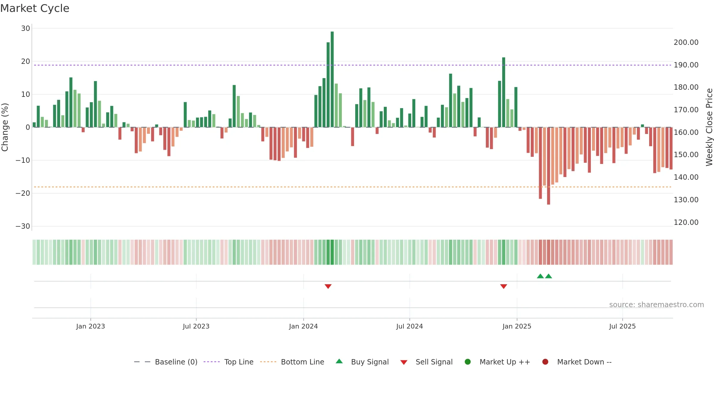The width and height of the screenshot is (714, 401).
Task: Click the 30 value on left axis
Action: [26, 28]
